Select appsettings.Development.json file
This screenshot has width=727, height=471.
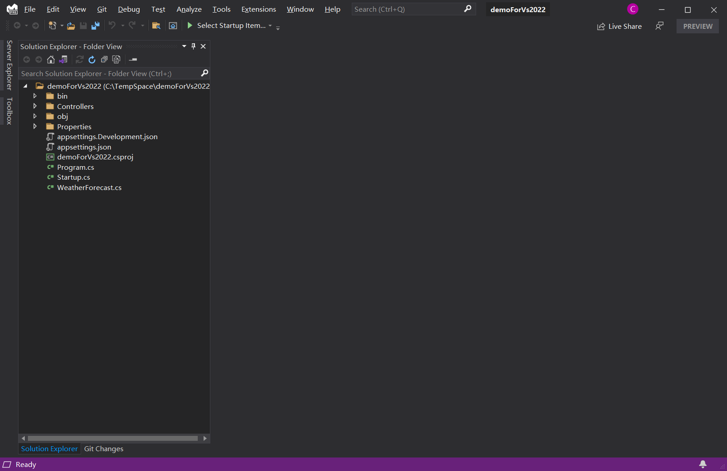pos(107,136)
